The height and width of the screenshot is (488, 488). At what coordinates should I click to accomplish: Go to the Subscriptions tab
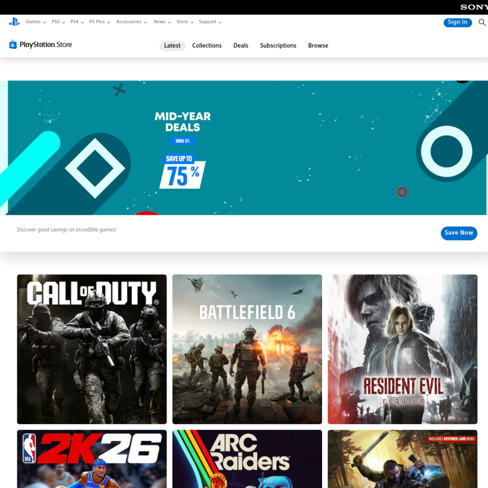click(x=278, y=46)
